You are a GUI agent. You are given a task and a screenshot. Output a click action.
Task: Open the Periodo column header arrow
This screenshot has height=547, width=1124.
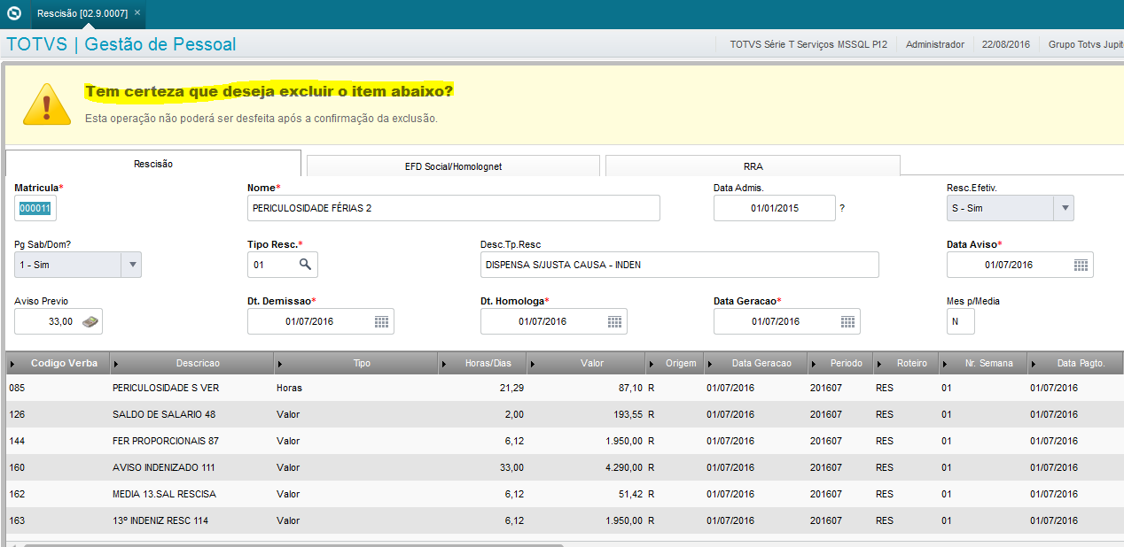coord(814,364)
